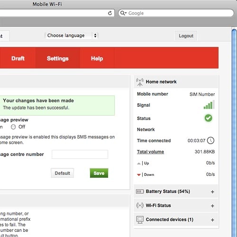Click the Battery Status (54%) label
This screenshot has height=237, width=237.
(x=168, y=191)
